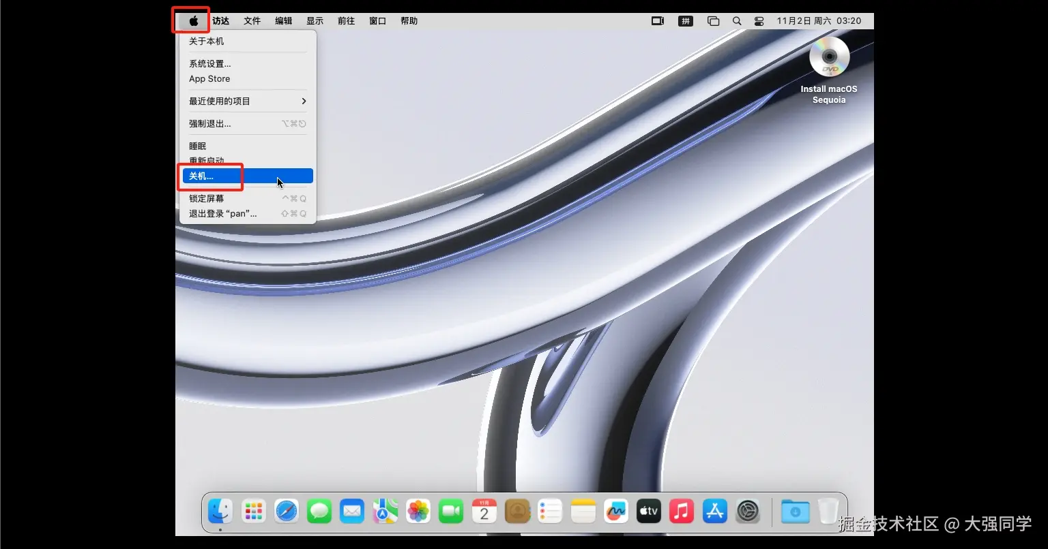The image size is (1048, 549).
Task: Click the Apple TV dock icon
Action: tap(649, 511)
